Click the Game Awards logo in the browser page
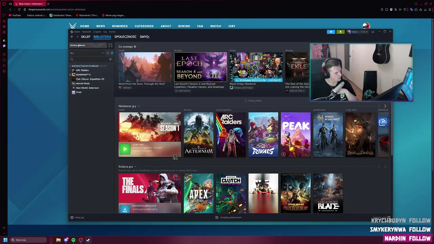Viewport: 434px width, 244px height. 73,26
